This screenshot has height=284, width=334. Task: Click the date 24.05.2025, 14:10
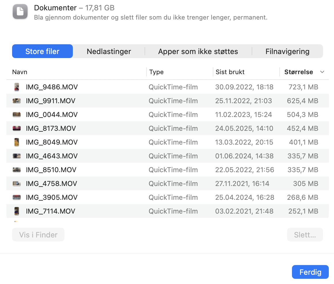click(244, 128)
